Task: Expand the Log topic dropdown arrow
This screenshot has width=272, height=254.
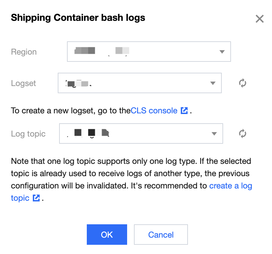Action: [x=214, y=133]
